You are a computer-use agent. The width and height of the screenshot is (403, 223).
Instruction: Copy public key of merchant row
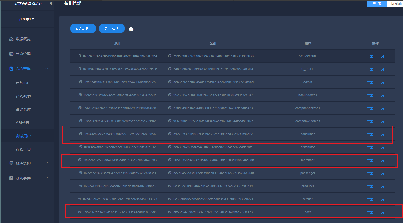pyautogui.click(x=169, y=160)
